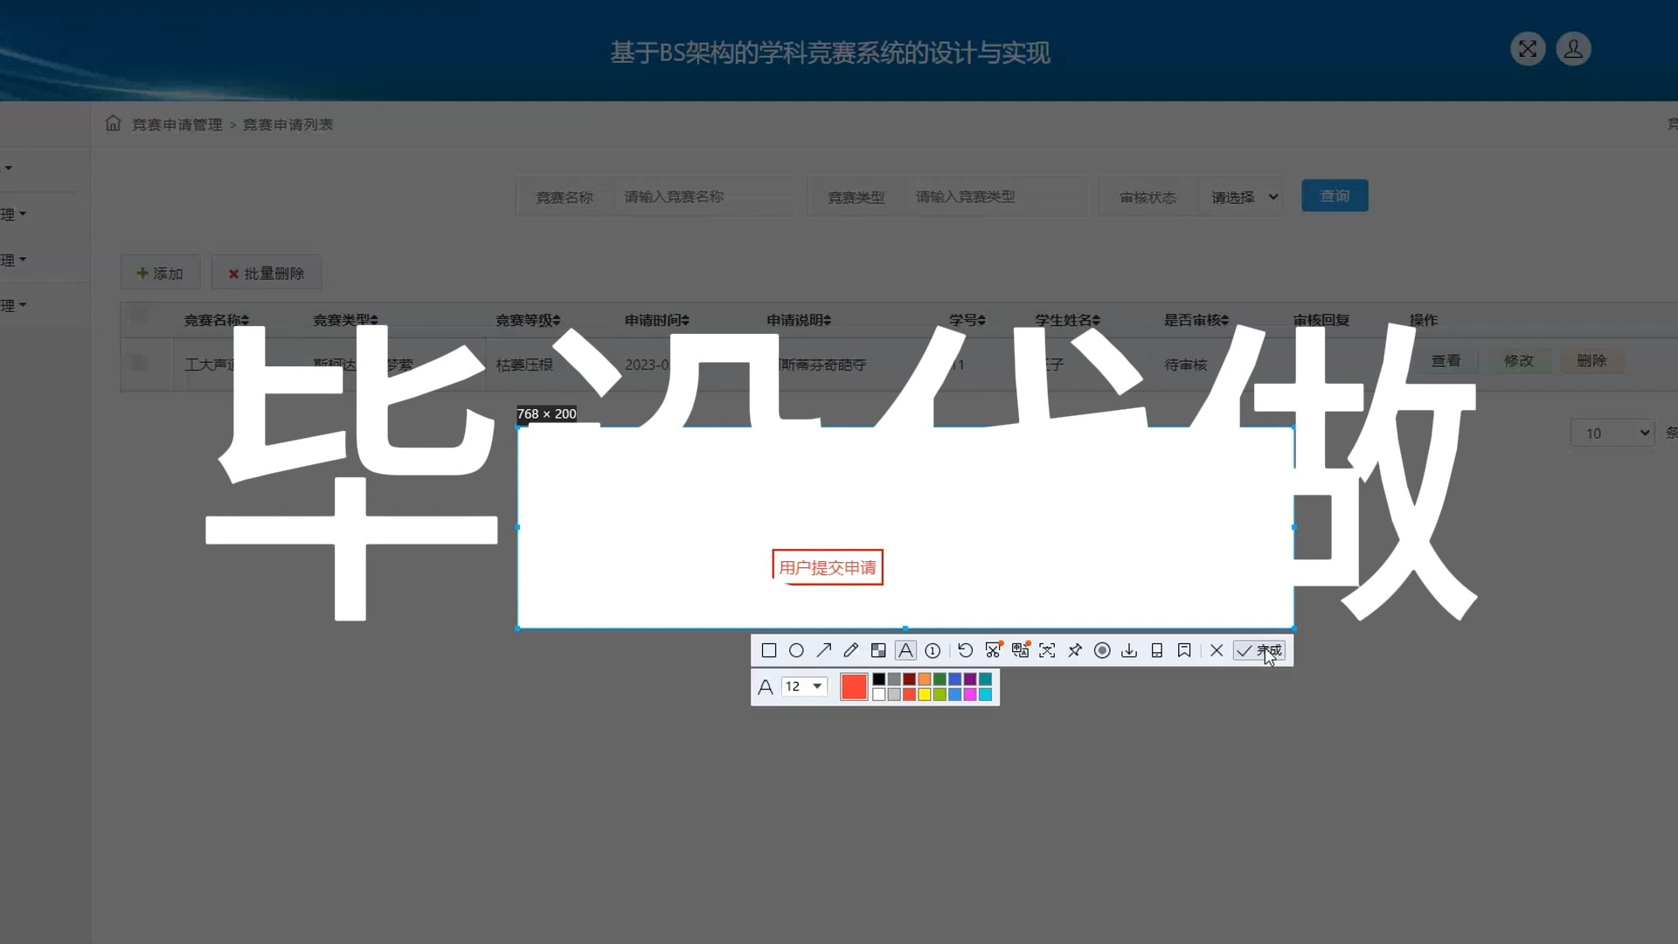The width and height of the screenshot is (1678, 944).
Task: Click the 查询 search button
Action: coord(1335,196)
